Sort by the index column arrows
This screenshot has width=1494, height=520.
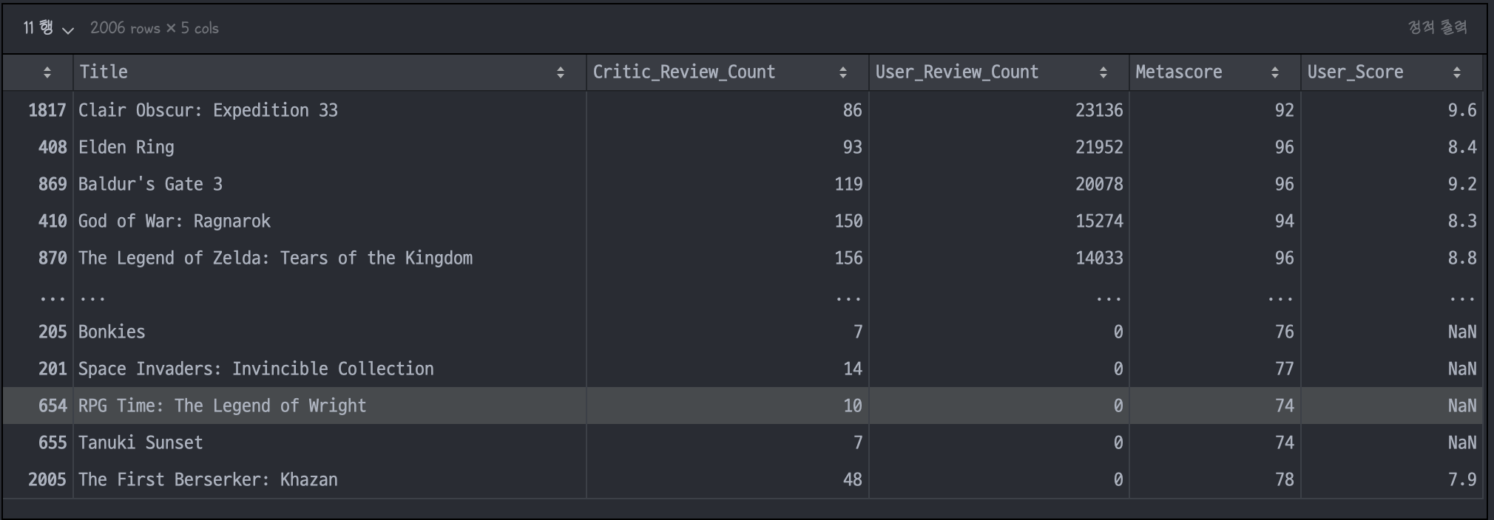coord(47,72)
